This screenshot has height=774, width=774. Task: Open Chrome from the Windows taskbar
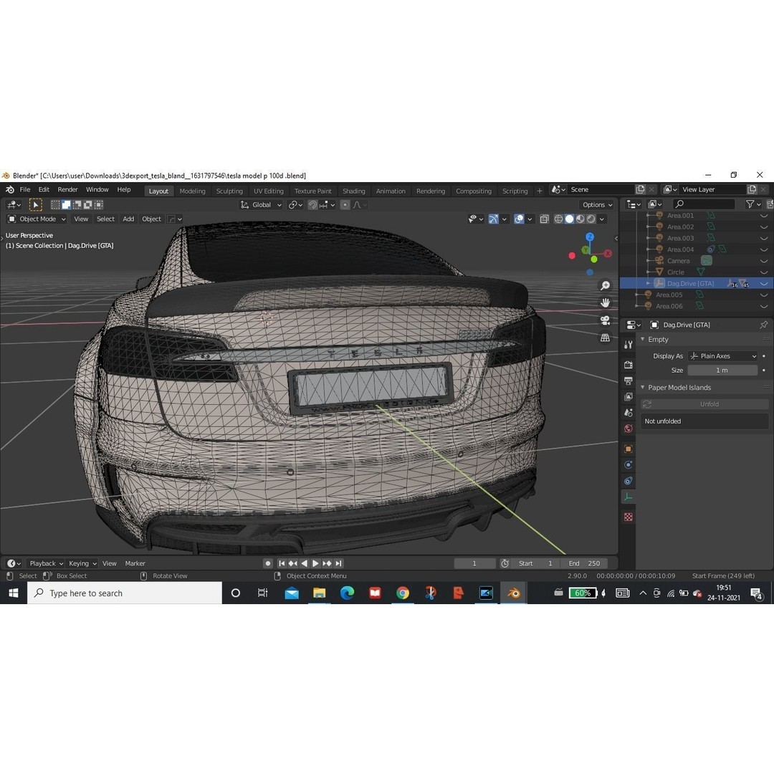402,593
